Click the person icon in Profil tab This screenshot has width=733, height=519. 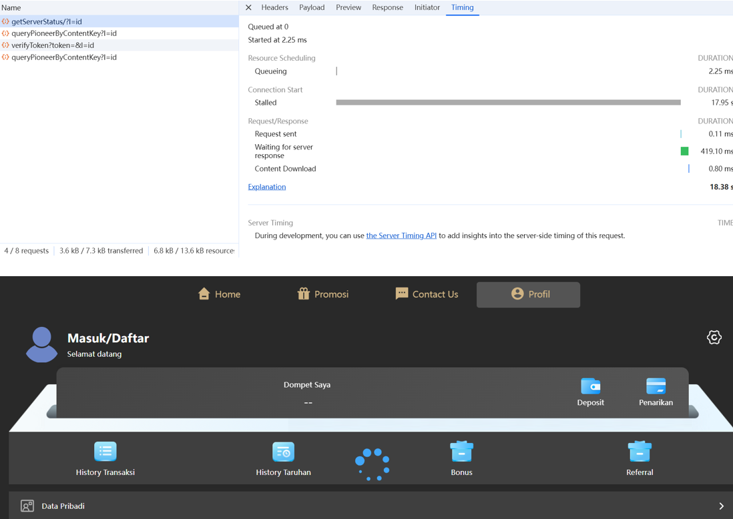pyautogui.click(x=517, y=294)
